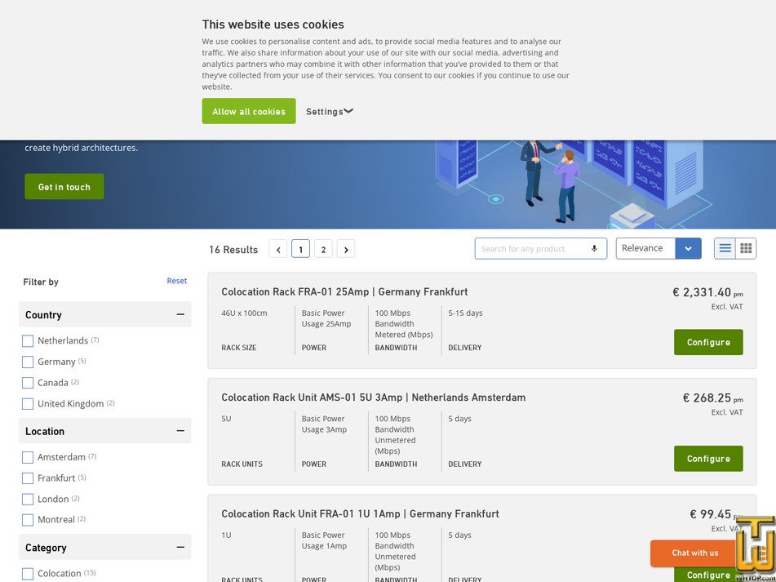Switch to grid view
Viewport: 776px width, 582px height.
pyautogui.click(x=745, y=248)
